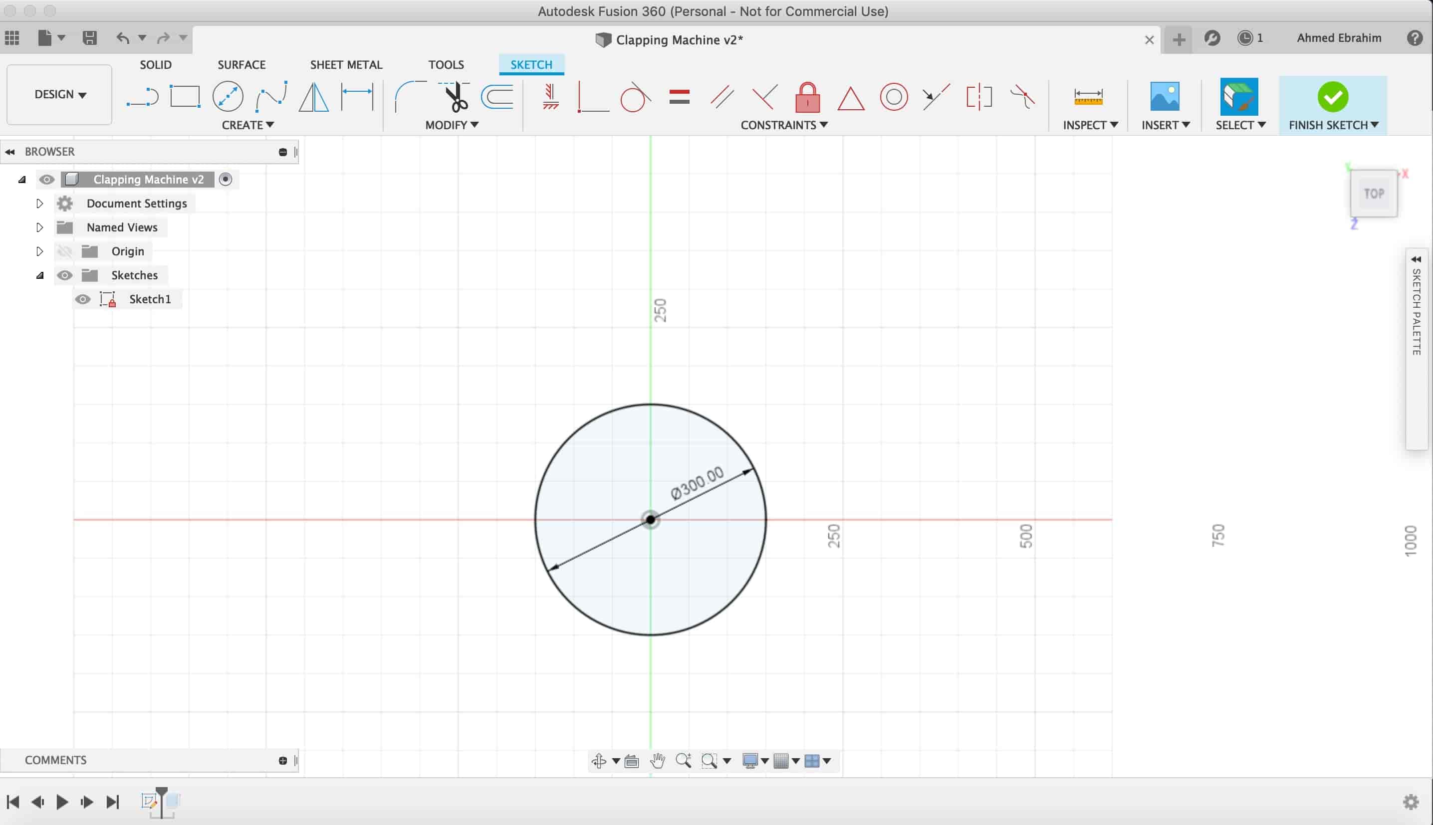
Task: Open the data panel grid icon
Action: (12, 38)
